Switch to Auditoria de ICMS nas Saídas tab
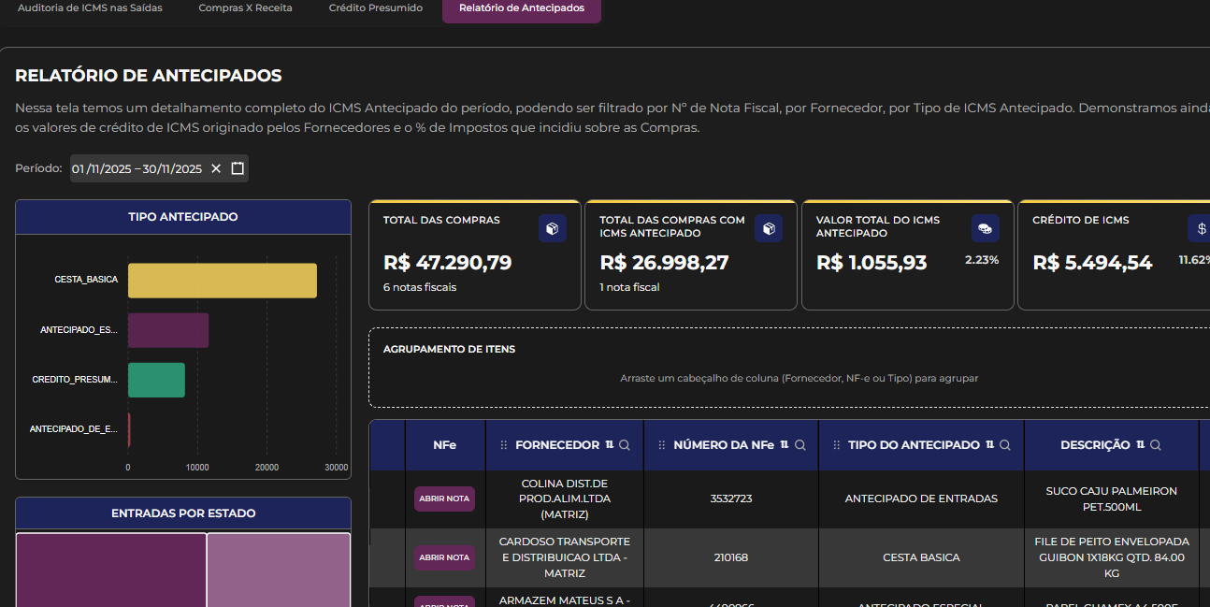 pyautogui.click(x=90, y=8)
